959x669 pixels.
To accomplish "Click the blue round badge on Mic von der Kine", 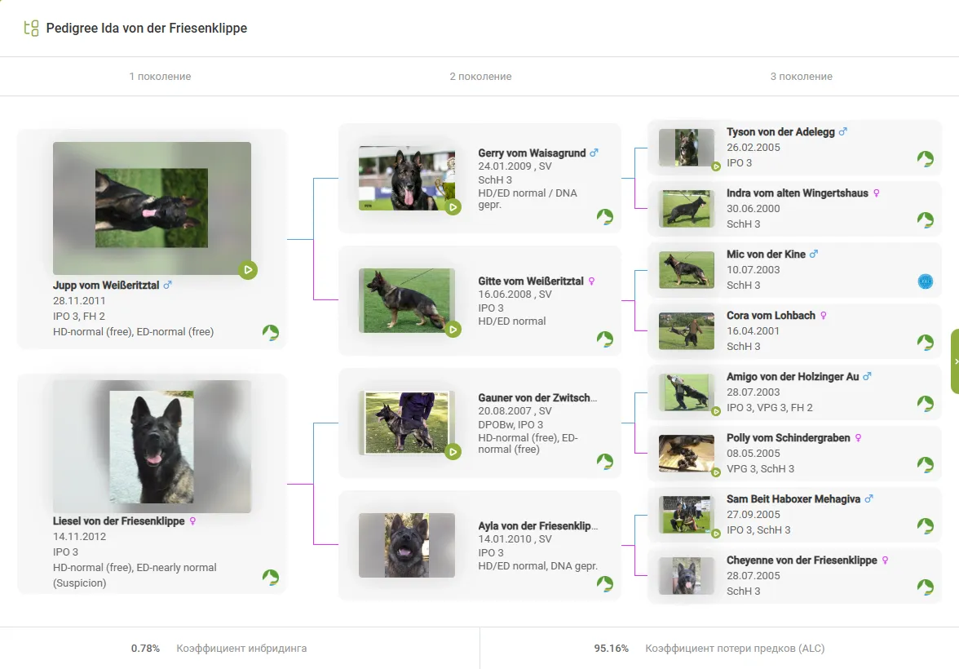I will point(925,281).
